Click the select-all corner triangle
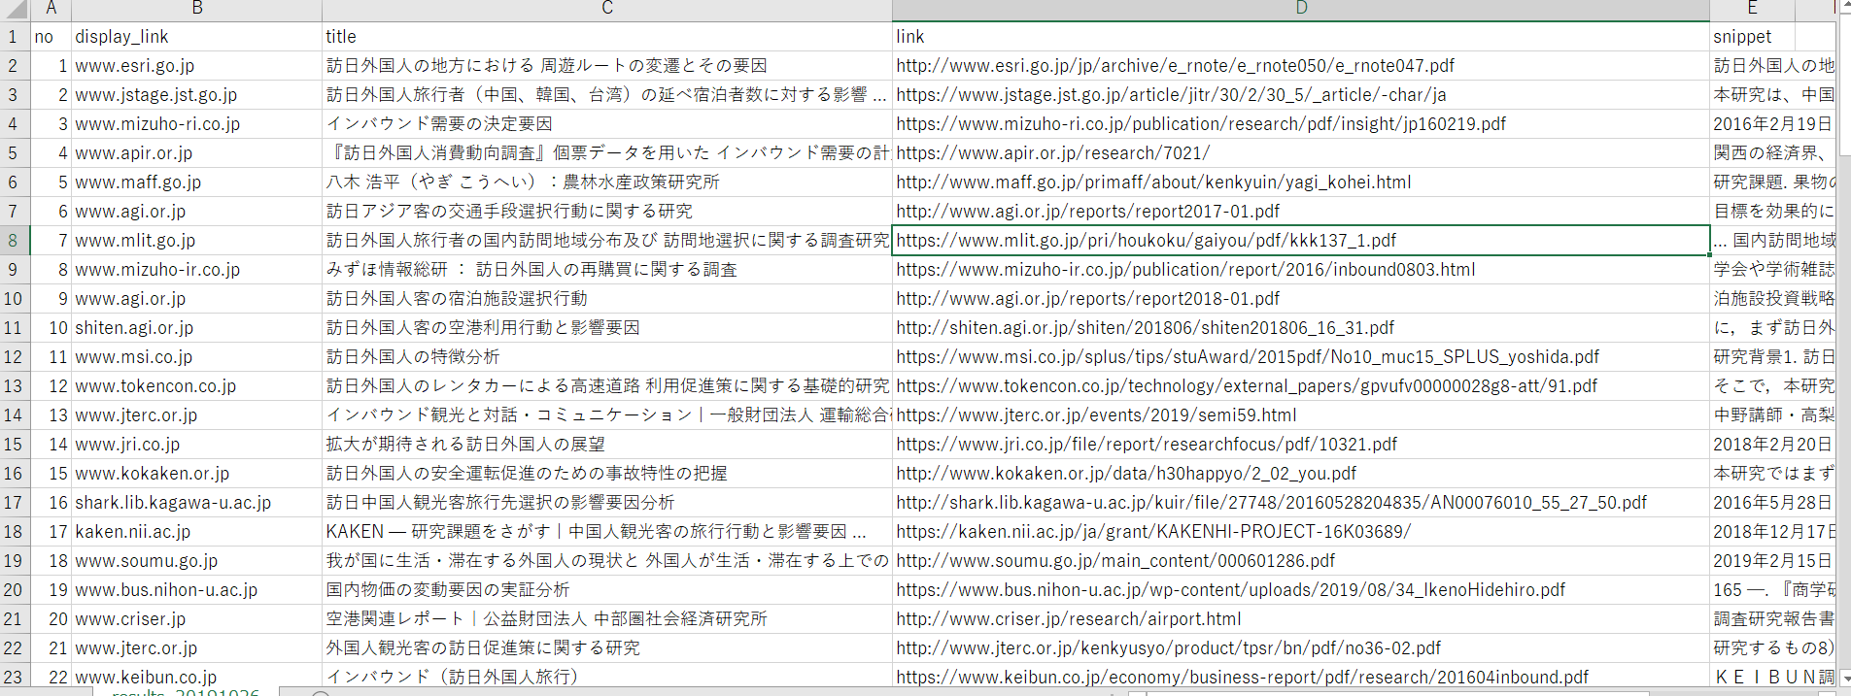 (15, 10)
